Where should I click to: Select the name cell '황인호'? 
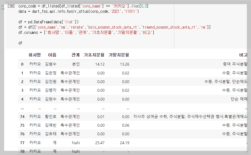click(51, 117)
